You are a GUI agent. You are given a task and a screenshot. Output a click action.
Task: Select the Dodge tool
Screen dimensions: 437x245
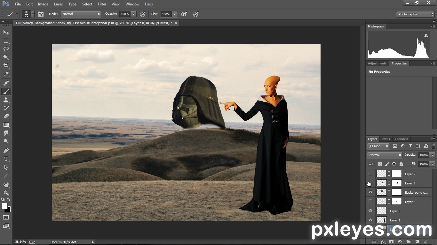[x=6, y=141]
